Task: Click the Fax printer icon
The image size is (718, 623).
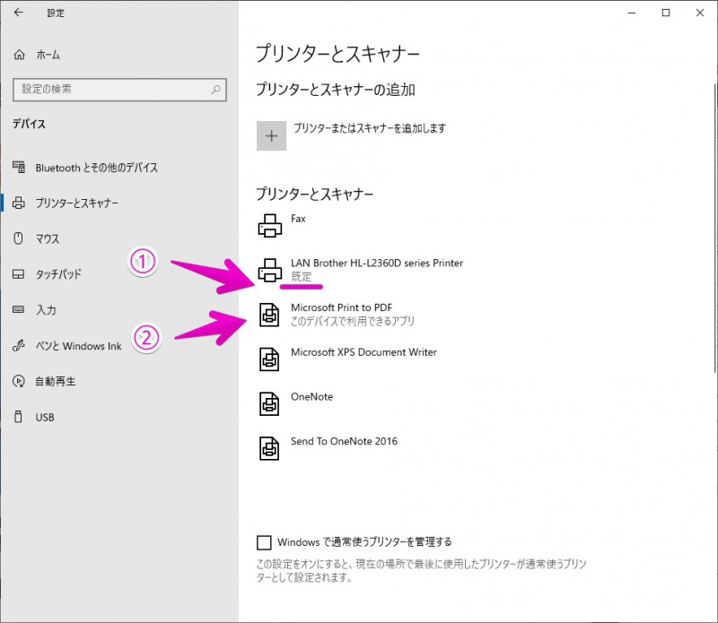Action: pyautogui.click(x=270, y=225)
